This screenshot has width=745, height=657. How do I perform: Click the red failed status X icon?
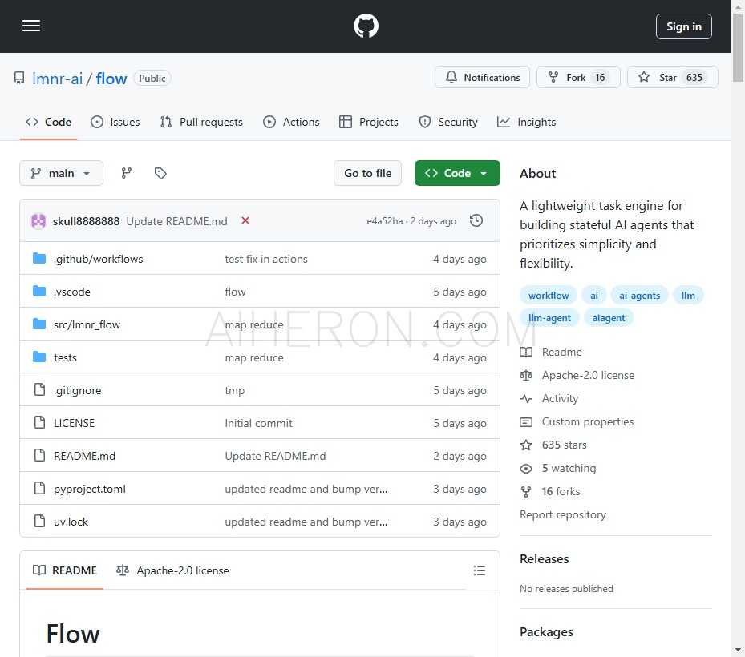click(x=245, y=221)
